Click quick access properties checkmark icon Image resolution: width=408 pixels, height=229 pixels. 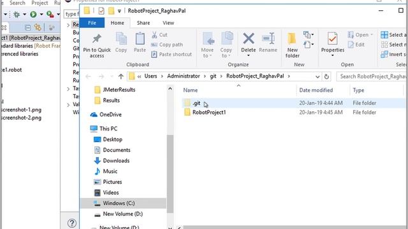tap(101, 11)
